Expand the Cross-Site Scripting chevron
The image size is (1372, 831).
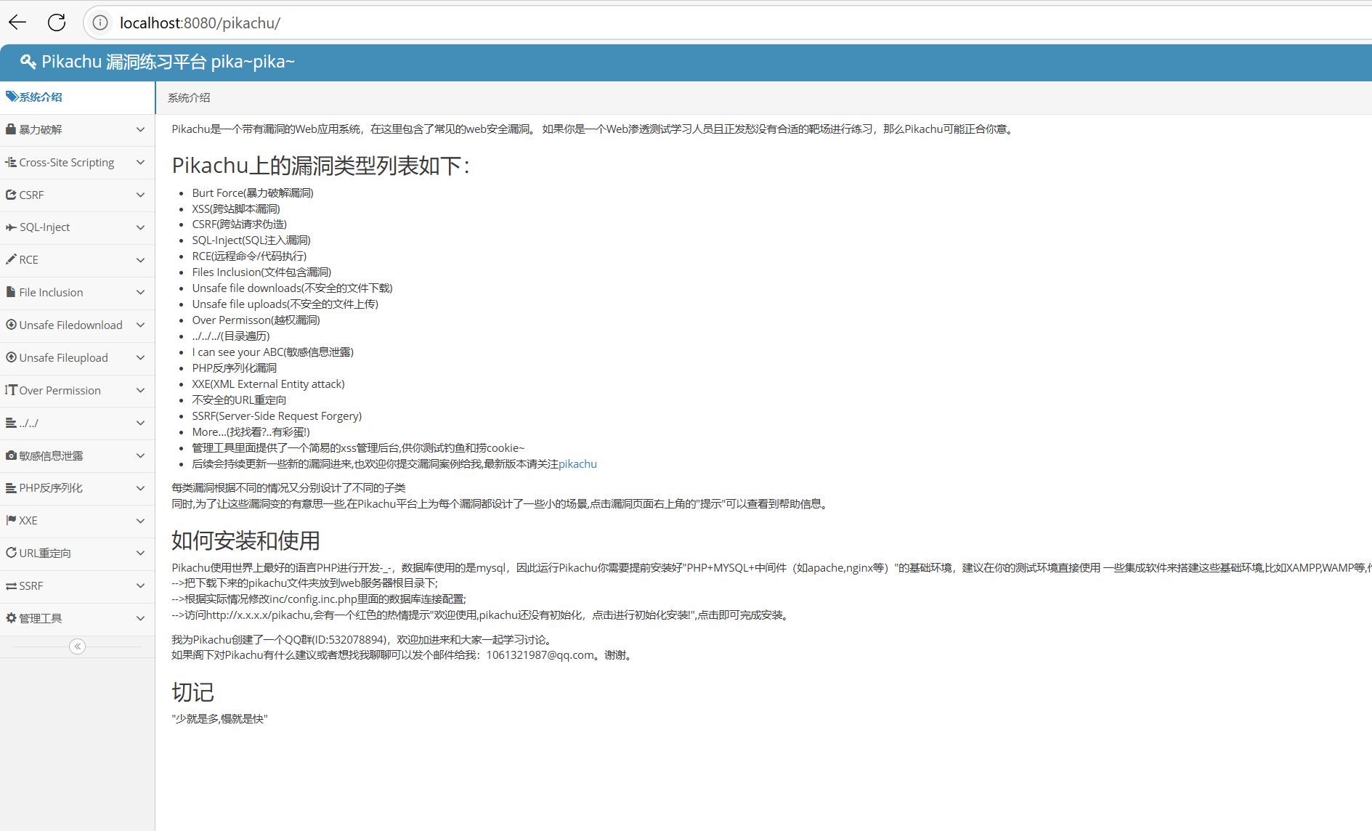(x=140, y=162)
